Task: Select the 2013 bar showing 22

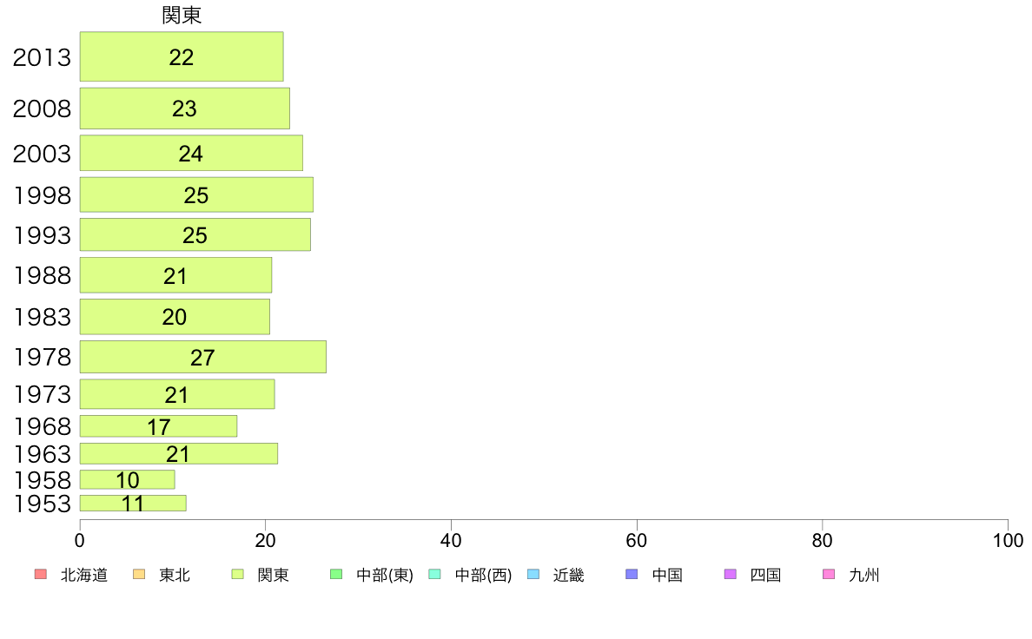Action: [182, 56]
